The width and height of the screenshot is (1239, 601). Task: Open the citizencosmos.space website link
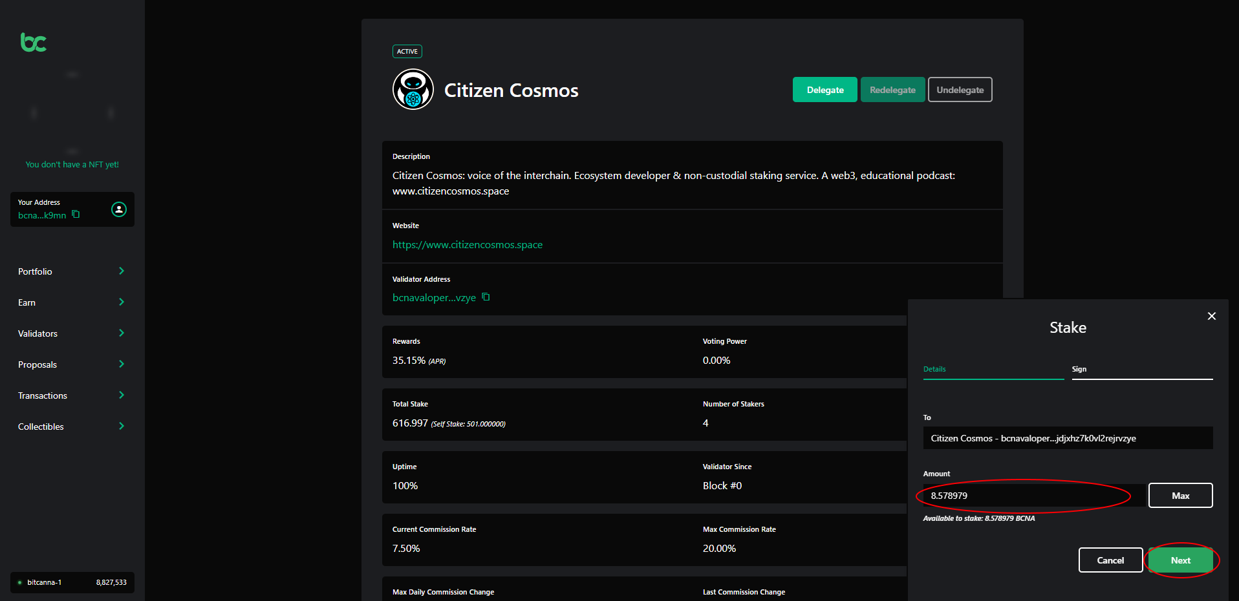pos(468,244)
